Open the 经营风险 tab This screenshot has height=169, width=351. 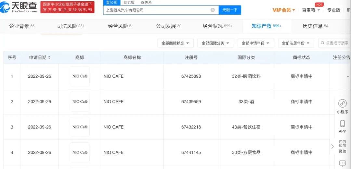coord(120,26)
